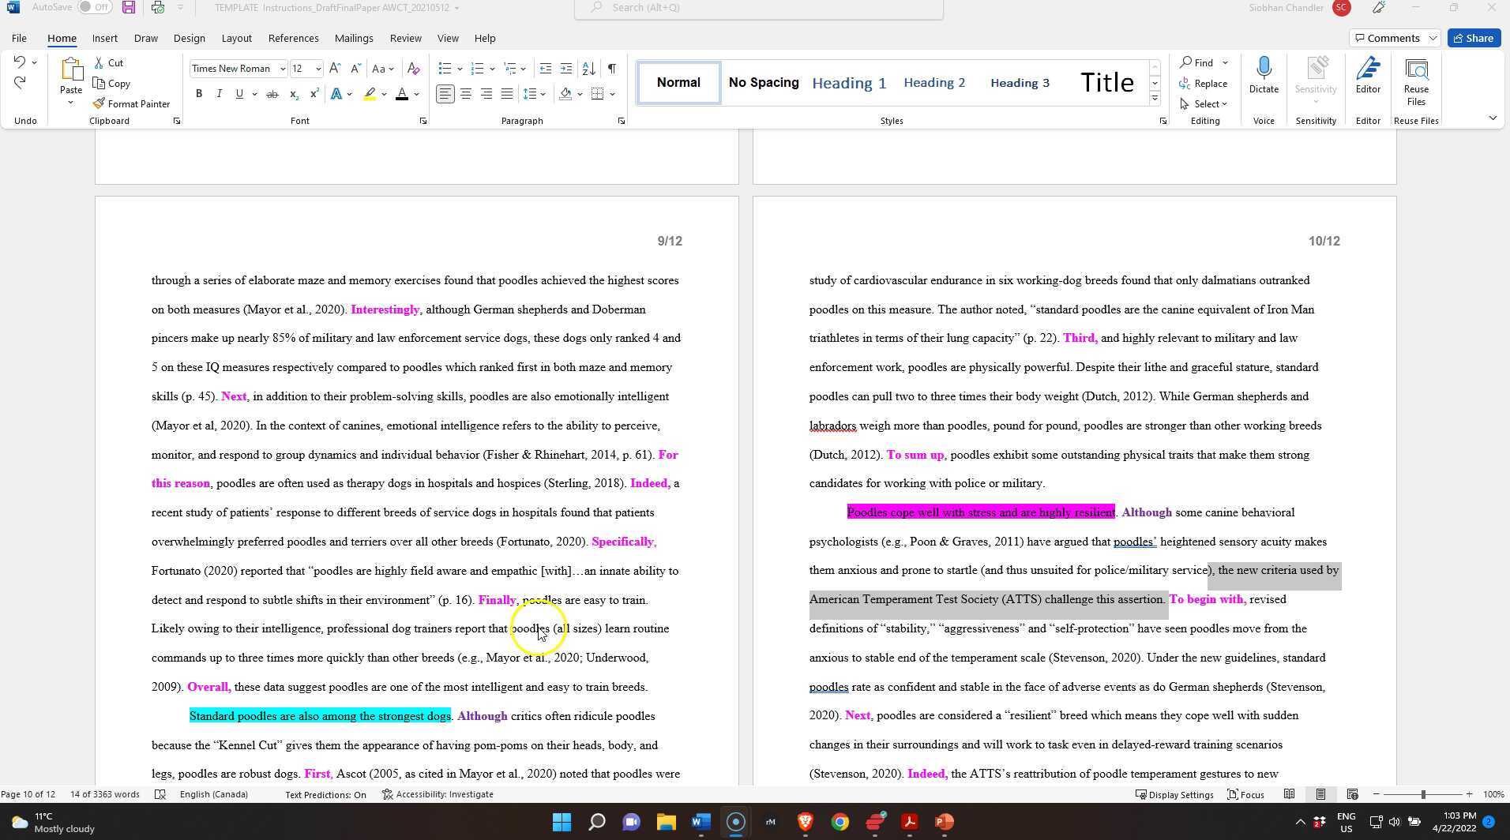
Task: Toggle Focus mode in status bar
Action: 1245,794
